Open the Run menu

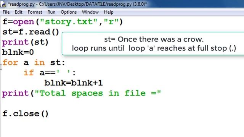(51, 12)
